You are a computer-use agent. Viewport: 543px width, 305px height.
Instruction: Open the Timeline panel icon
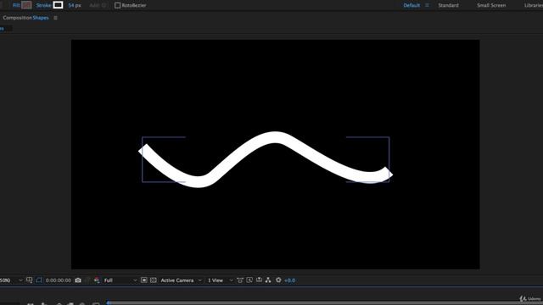[259, 280]
